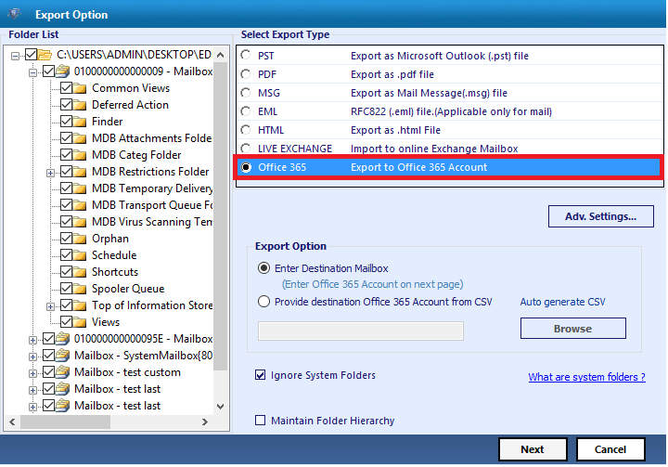The width and height of the screenshot is (668, 467).
Task: Collapse the 0100000000000009 - Mailbox node
Action: click(32, 73)
